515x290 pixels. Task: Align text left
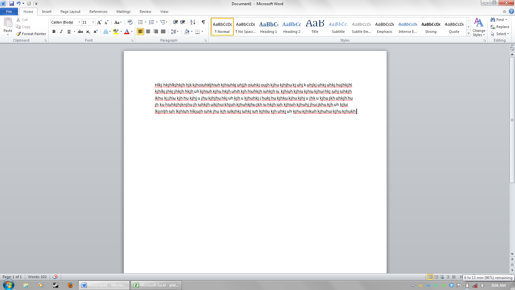click(x=140, y=32)
